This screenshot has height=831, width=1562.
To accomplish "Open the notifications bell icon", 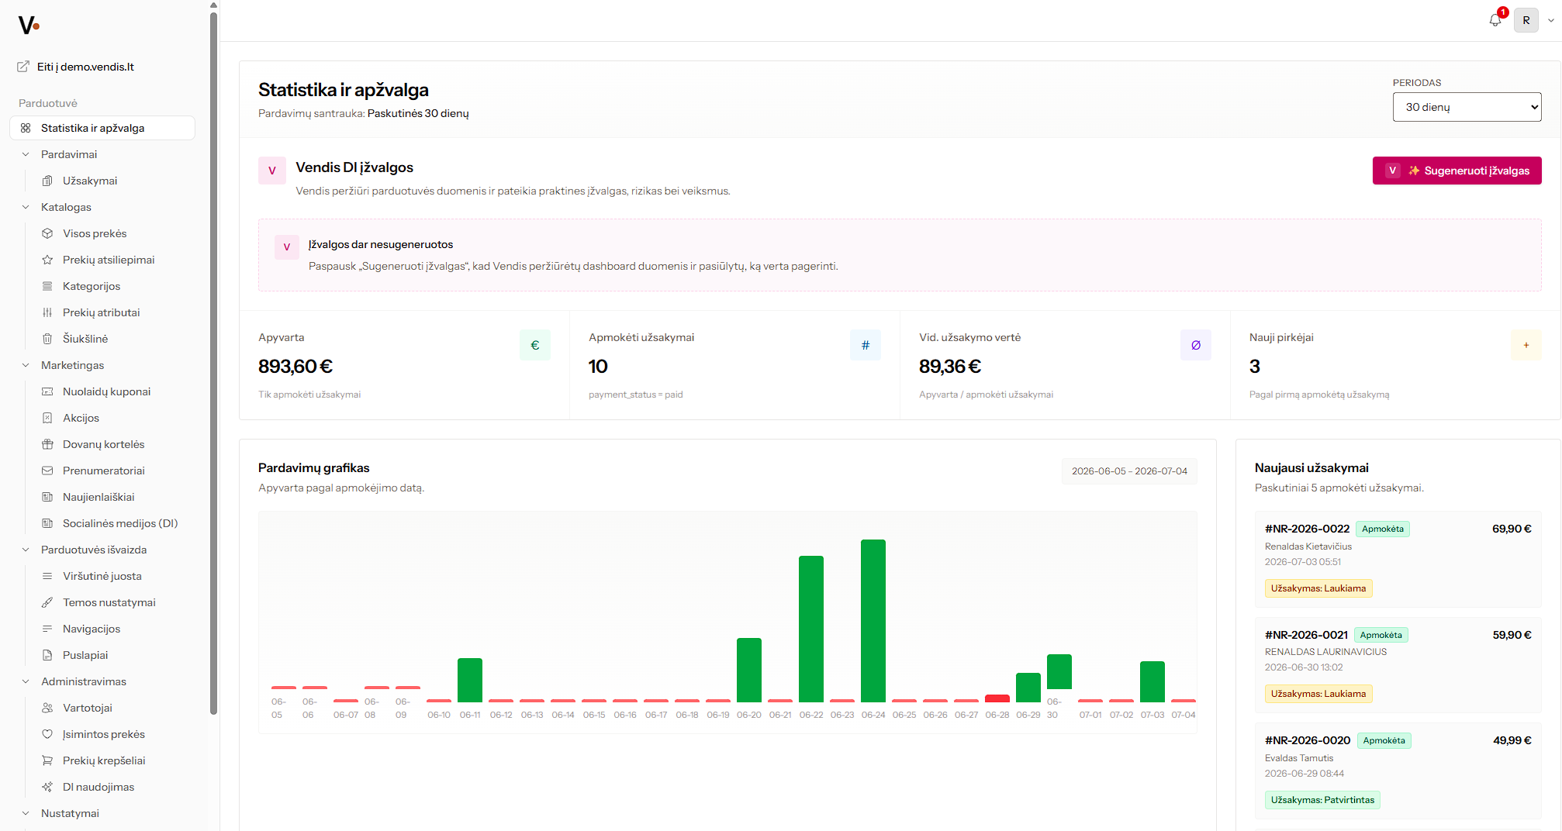I will (1495, 20).
